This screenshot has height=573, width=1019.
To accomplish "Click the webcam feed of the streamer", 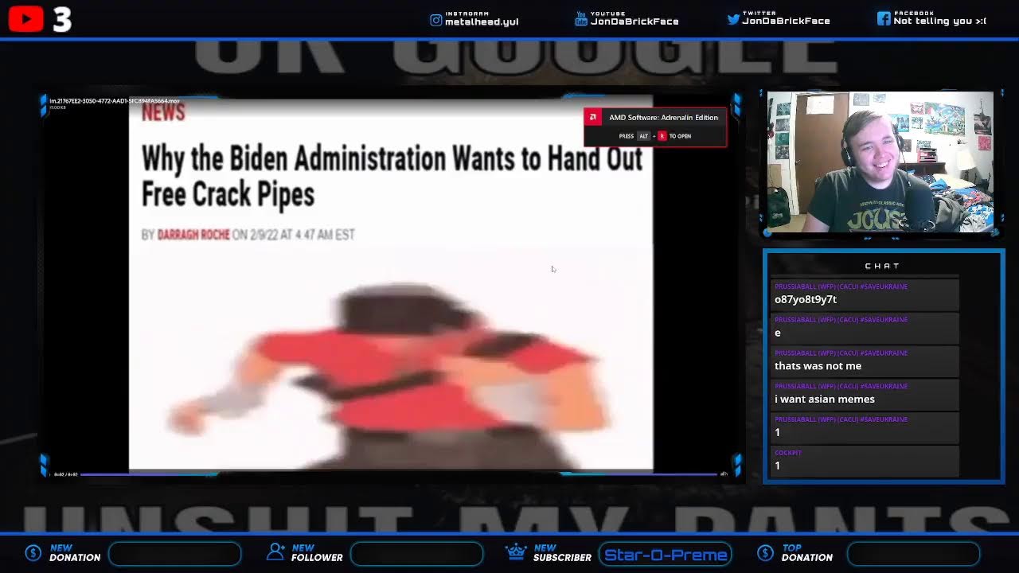I will coord(880,162).
